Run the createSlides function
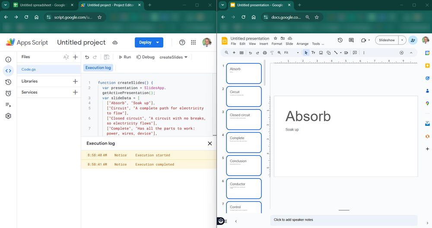Image resolution: width=432 pixels, height=228 pixels. [x=125, y=57]
